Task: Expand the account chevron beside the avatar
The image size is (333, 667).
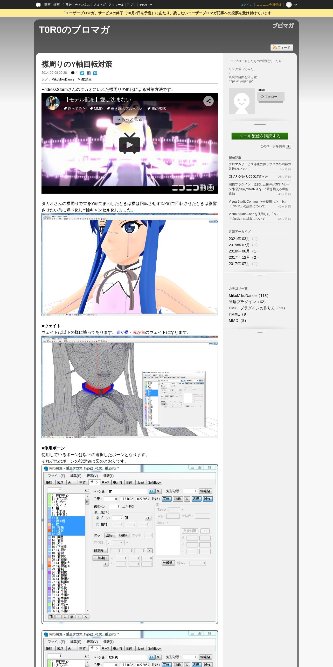Action: [296, 5]
